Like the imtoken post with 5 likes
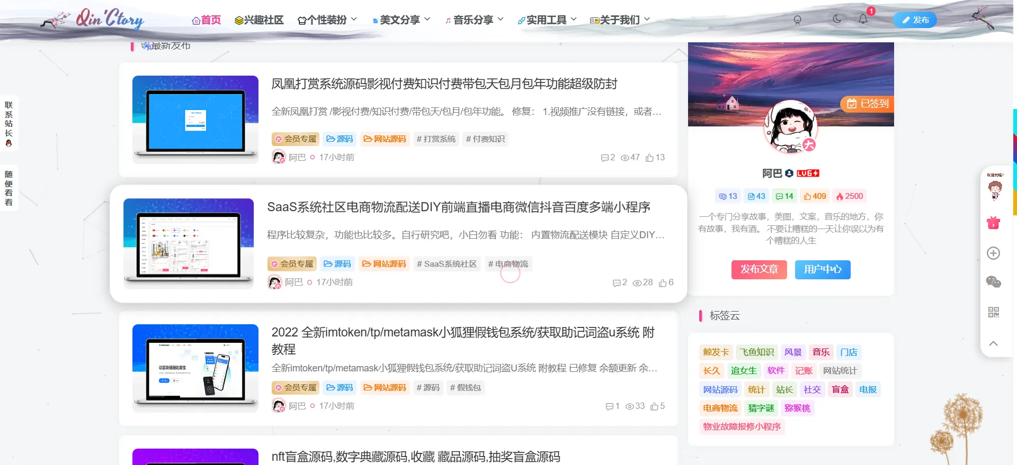This screenshot has width=1017, height=465. pos(658,406)
